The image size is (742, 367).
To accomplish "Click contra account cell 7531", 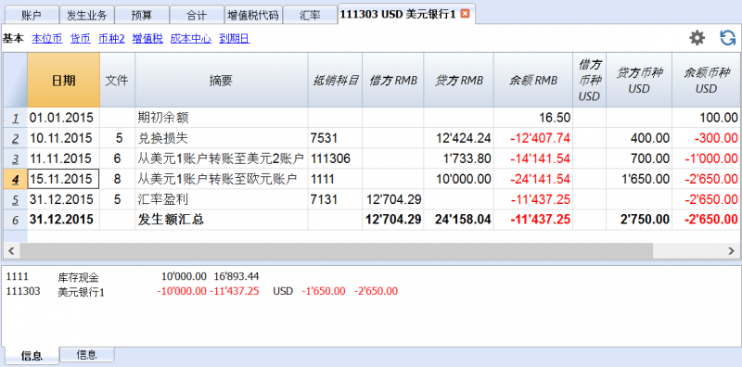I will coord(336,138).
